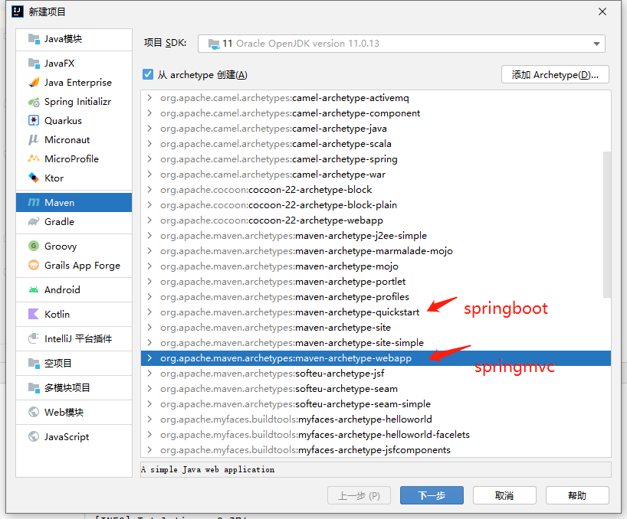627x519 pixels.
Task: Click the Spring Initializr leaf icon
Action: click(34, 102)
